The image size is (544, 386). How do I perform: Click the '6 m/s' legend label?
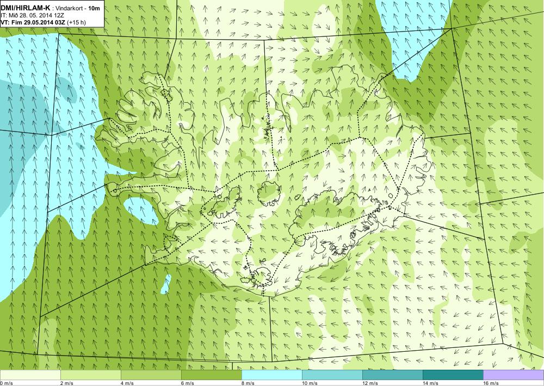pos(187,383)
